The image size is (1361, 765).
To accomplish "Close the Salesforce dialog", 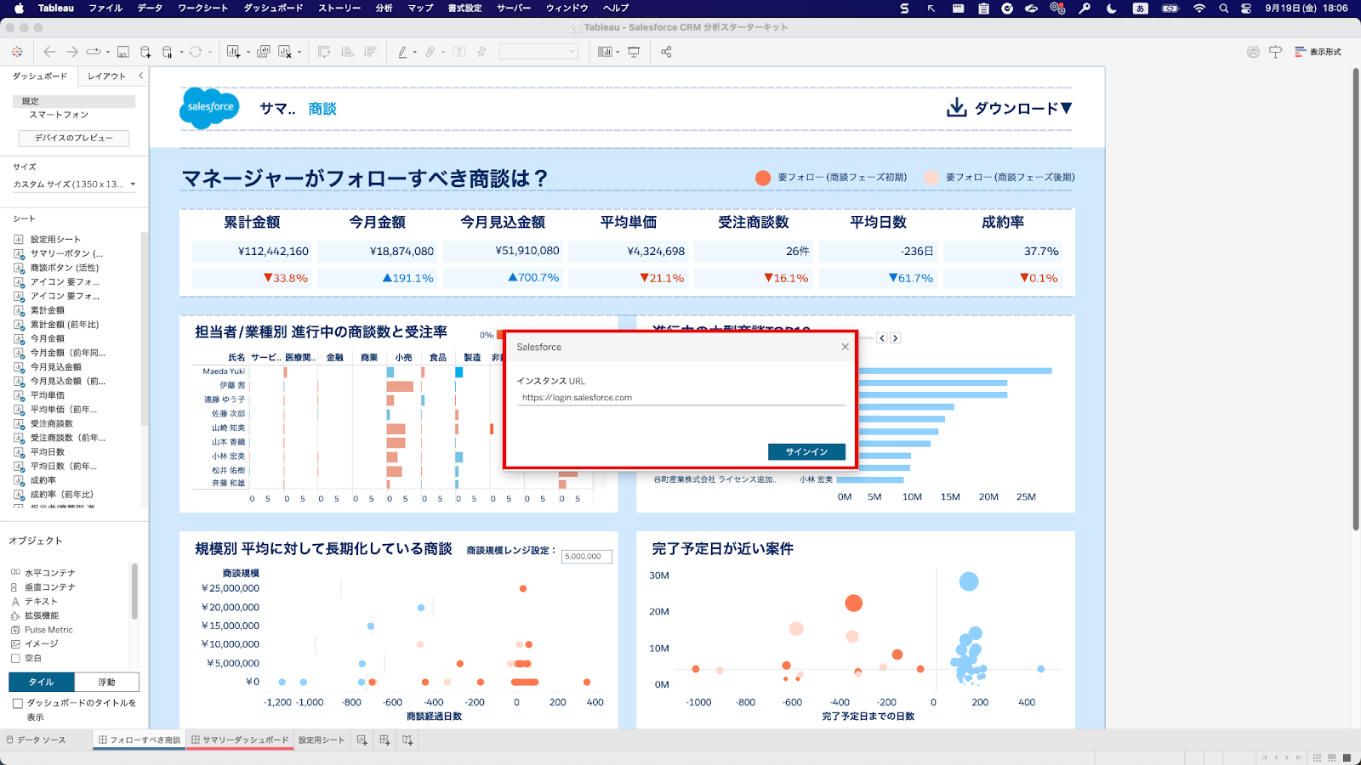I will click(845, 347).
